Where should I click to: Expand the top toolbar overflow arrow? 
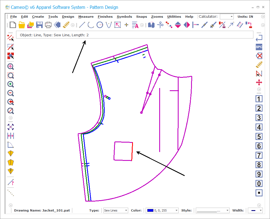click(263, 25)
